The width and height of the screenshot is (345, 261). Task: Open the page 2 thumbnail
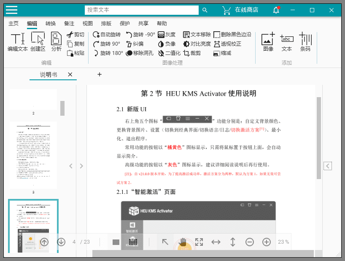click(33, 99)
